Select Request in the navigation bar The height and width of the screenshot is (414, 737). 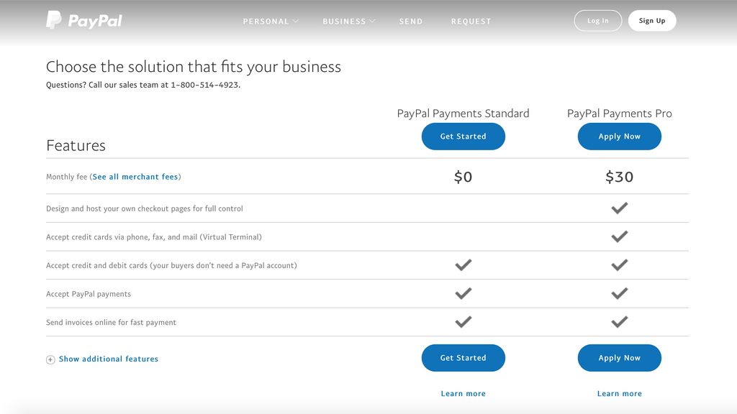[471, 21]
